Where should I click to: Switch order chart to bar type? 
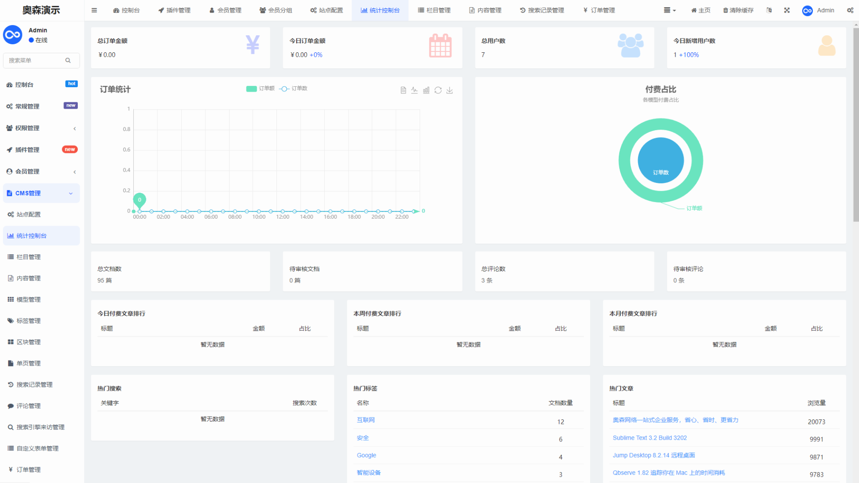point(426,90)
